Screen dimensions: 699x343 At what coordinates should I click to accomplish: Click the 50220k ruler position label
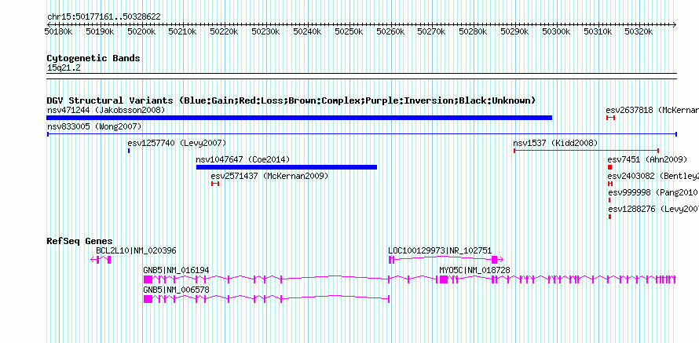coord(224,31)
